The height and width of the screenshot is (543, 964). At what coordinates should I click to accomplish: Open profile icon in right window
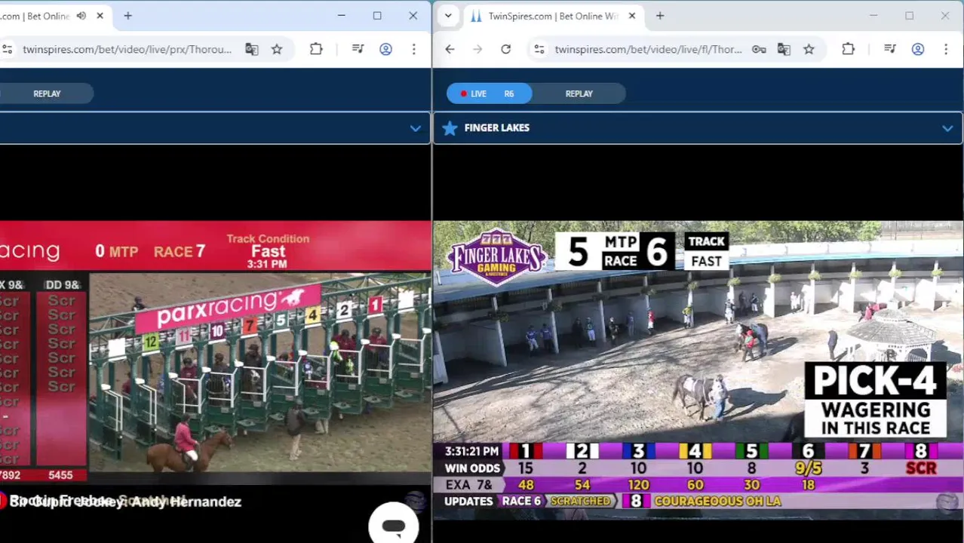[918, 49]
